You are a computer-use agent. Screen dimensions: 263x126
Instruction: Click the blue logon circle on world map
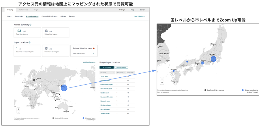click(x=64, y=88)
